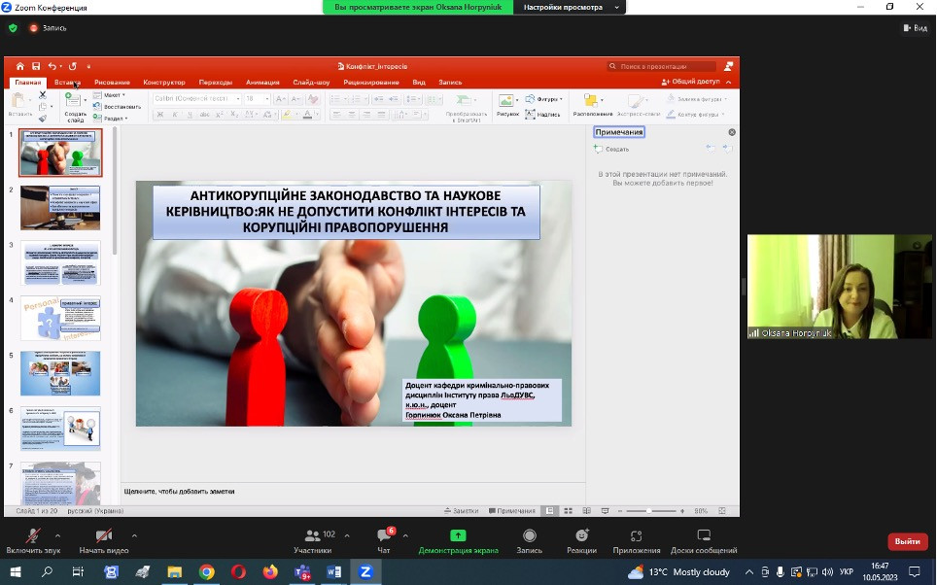Click the Запись record icon

pyautogui.click(x=530, y=536)
